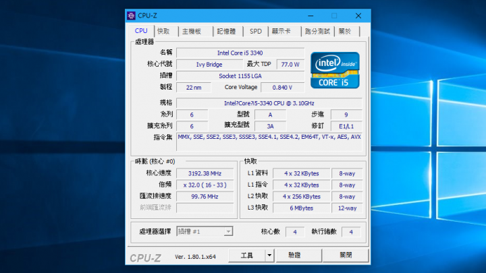Click the 修訂 value E1/L1
This screenshot has height=273, width=486.
[346, 126]
